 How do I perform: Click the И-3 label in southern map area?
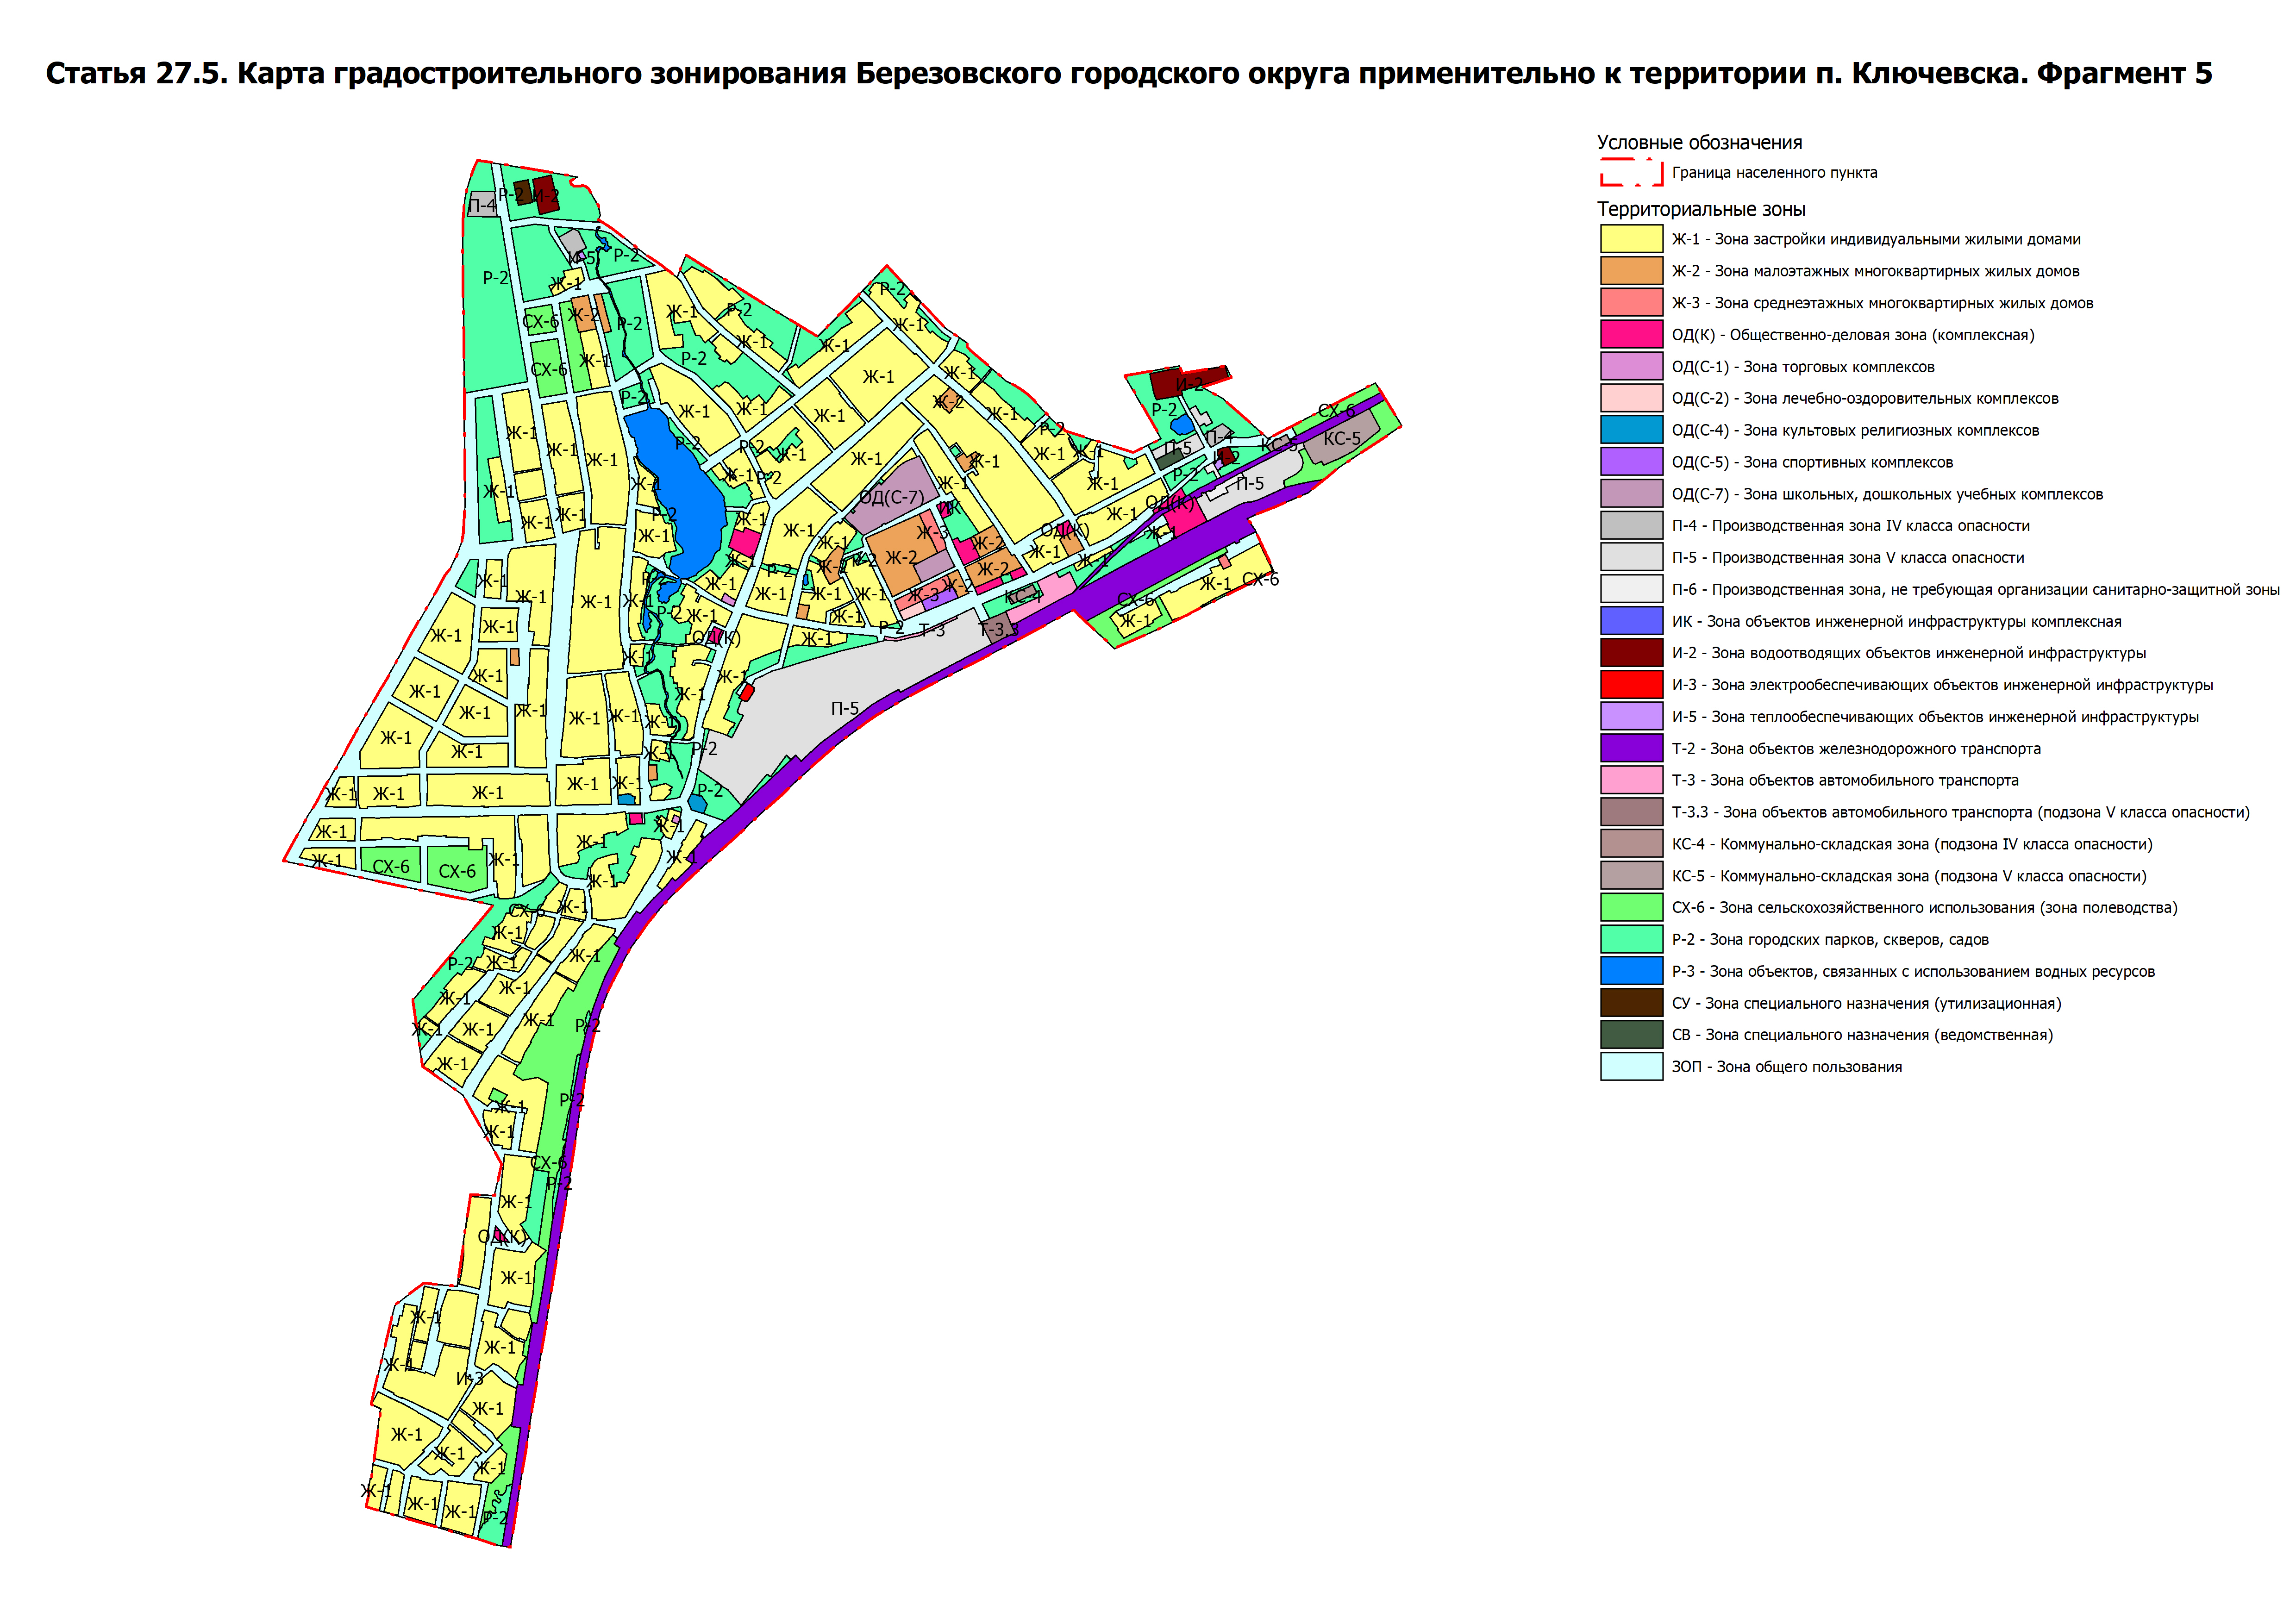pos(469,1378)
